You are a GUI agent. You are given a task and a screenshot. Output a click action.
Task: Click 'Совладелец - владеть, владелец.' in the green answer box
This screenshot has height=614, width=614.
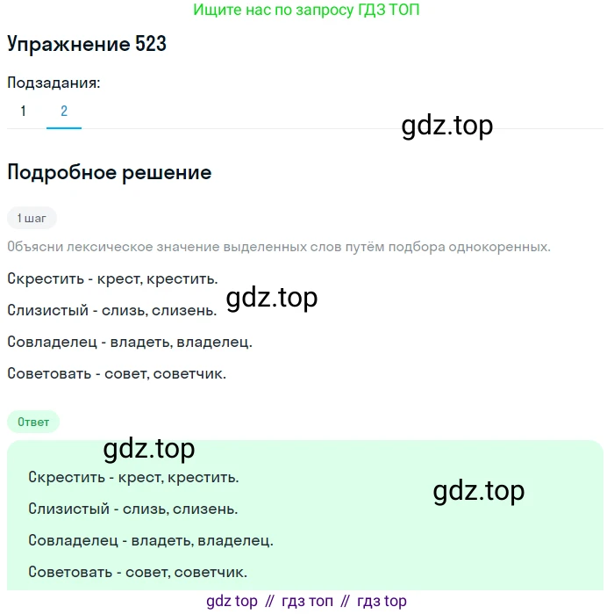pyautogui.click(x=150, y=540)
